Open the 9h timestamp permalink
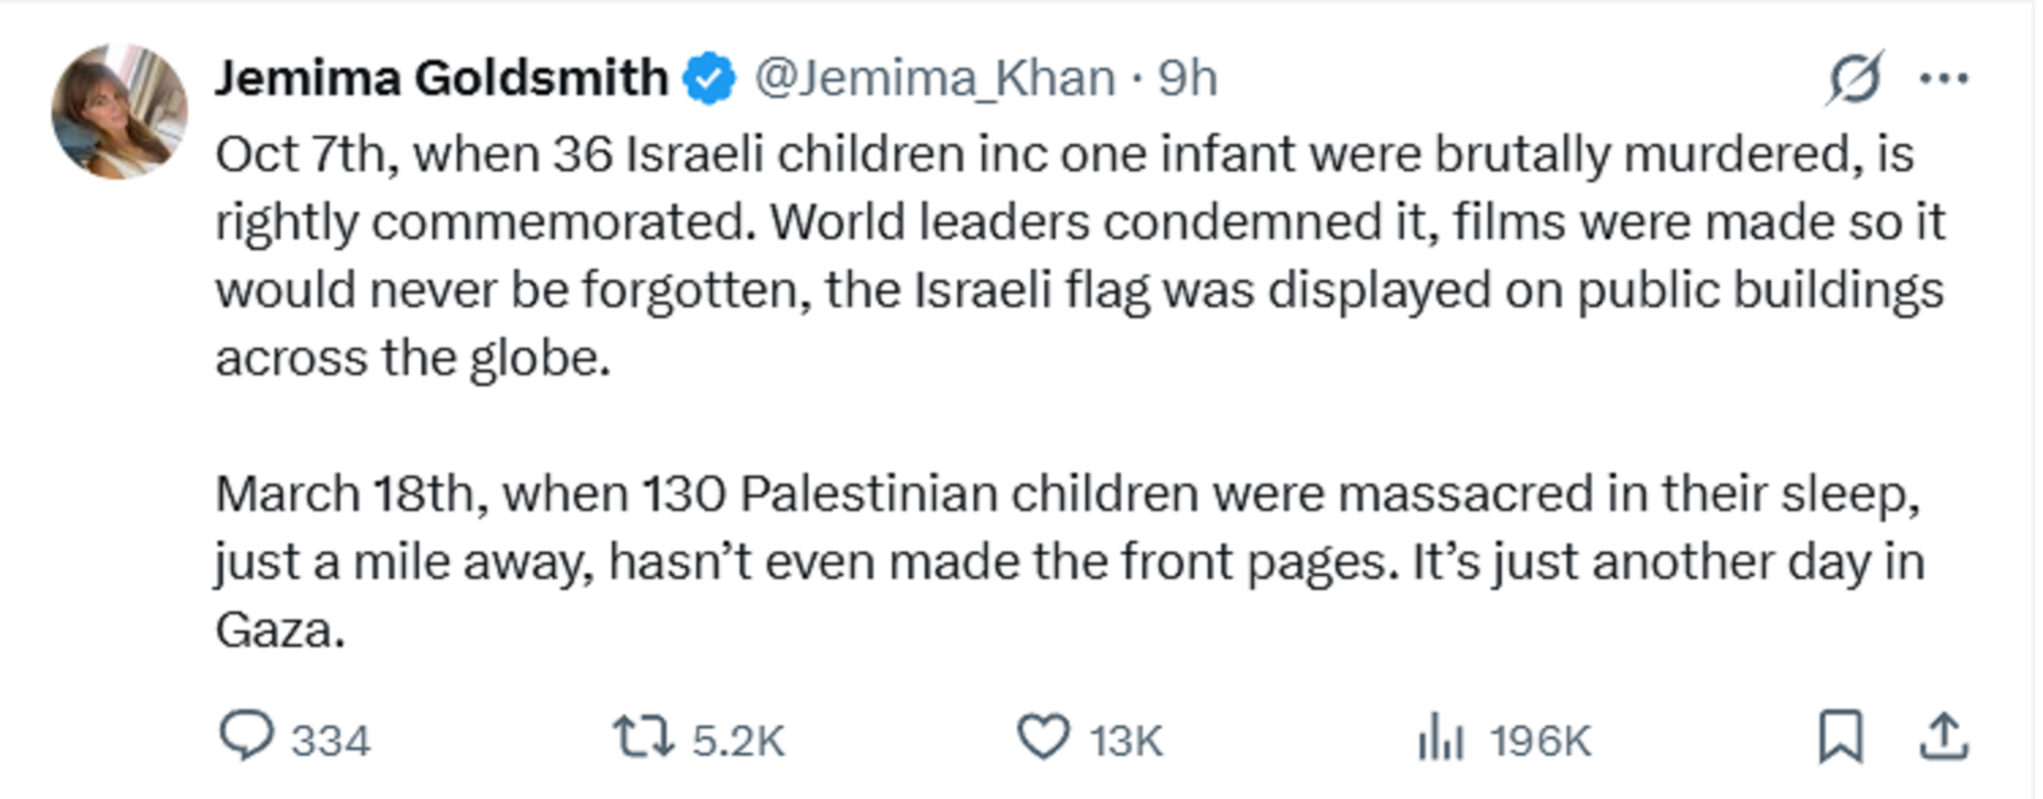Screen dimensions: 2043x799 coord(1187,79)
